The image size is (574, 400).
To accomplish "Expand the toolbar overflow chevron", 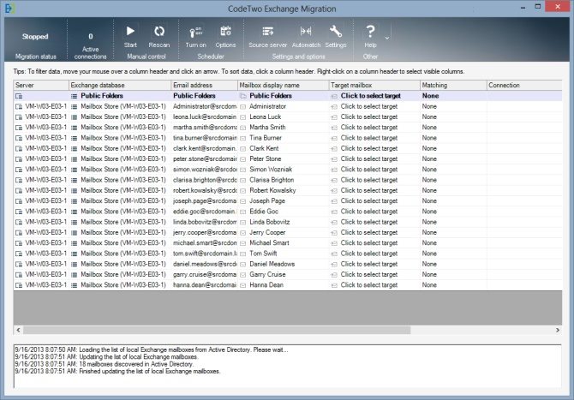I will tap(387, 38).
